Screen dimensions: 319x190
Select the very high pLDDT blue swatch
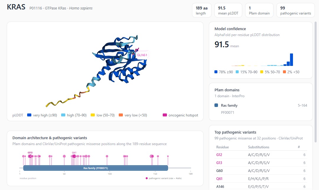click(x=29, y=115)
